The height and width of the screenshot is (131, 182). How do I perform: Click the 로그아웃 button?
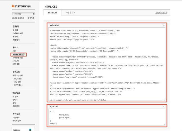pyautogui.click(x=31, y=18)
